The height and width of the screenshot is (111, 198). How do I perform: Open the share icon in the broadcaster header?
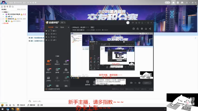(150, 29)
